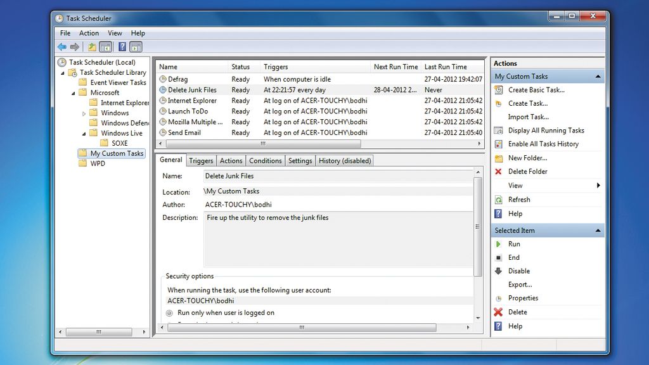Image resolution: width=649 pixels, height=365 pixels.
Task: Click the red Delete Folder icon
Action: pyautogui.click(x=498, y=171)
